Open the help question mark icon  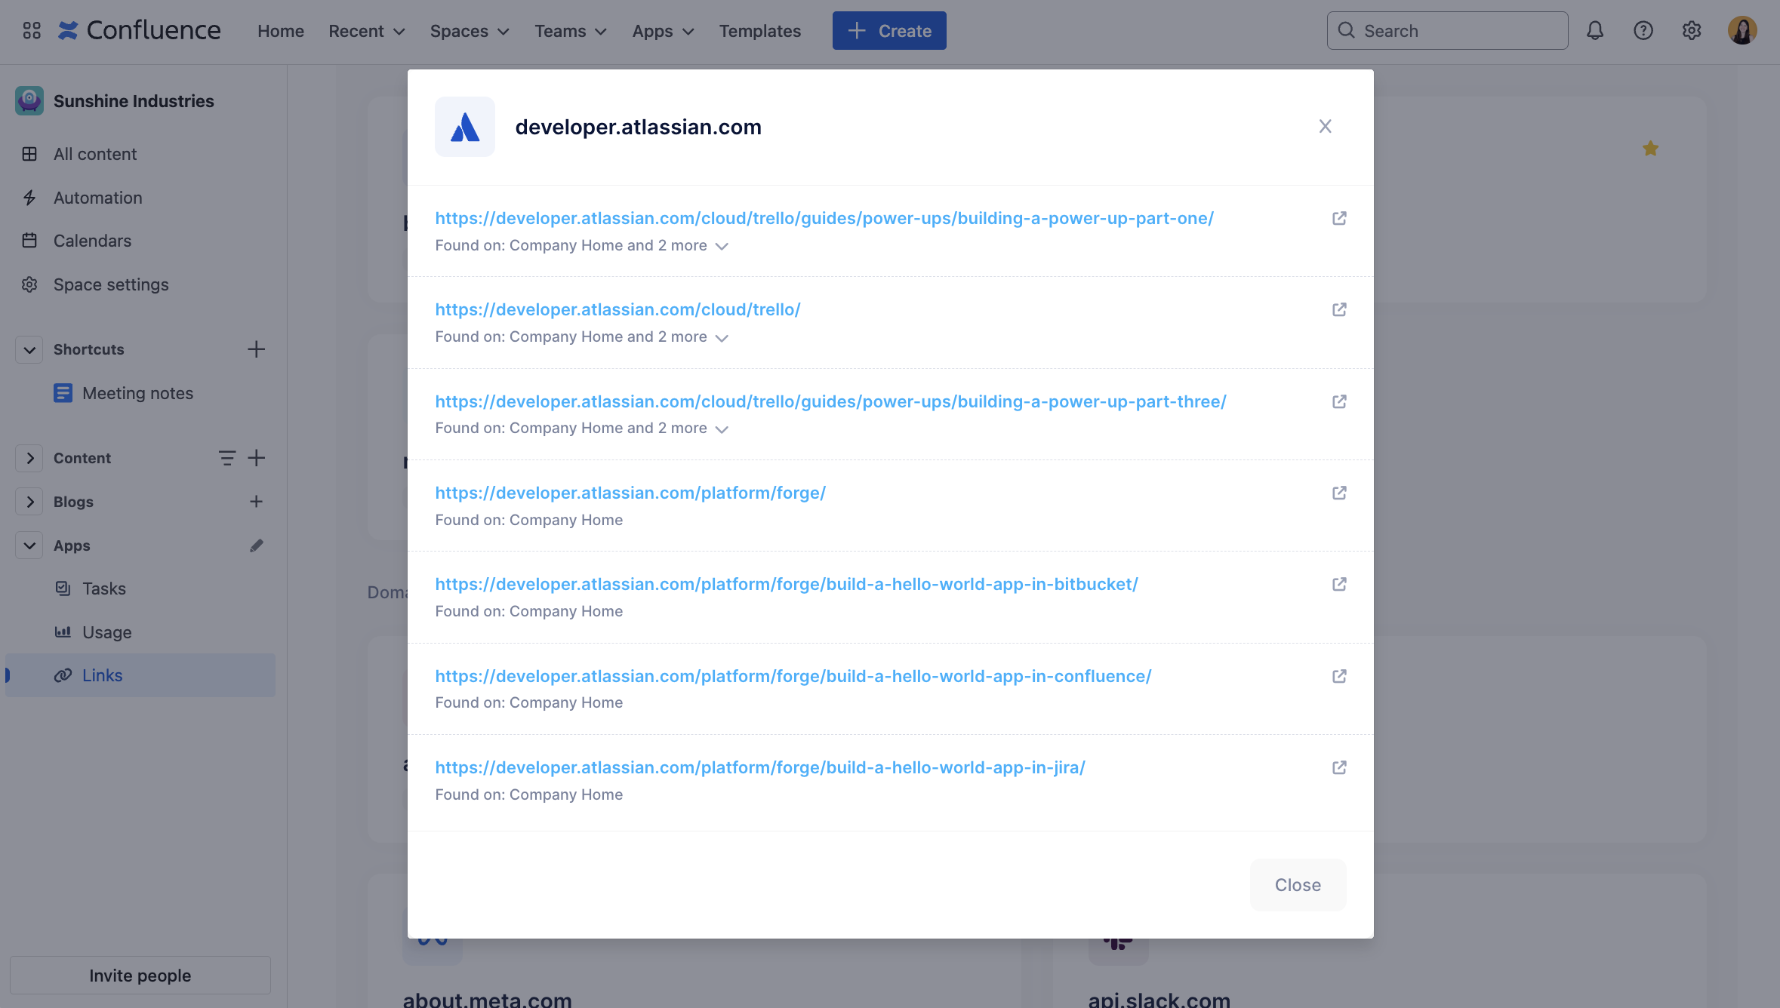[1643, 31]
